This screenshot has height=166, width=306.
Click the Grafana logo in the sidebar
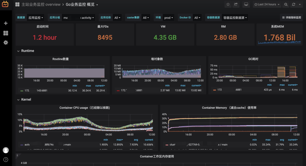point(5,5)
